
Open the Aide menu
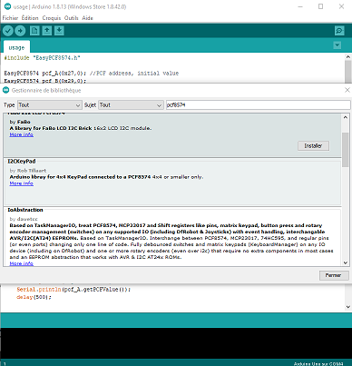pyautogui.click(x=87, y=18)
